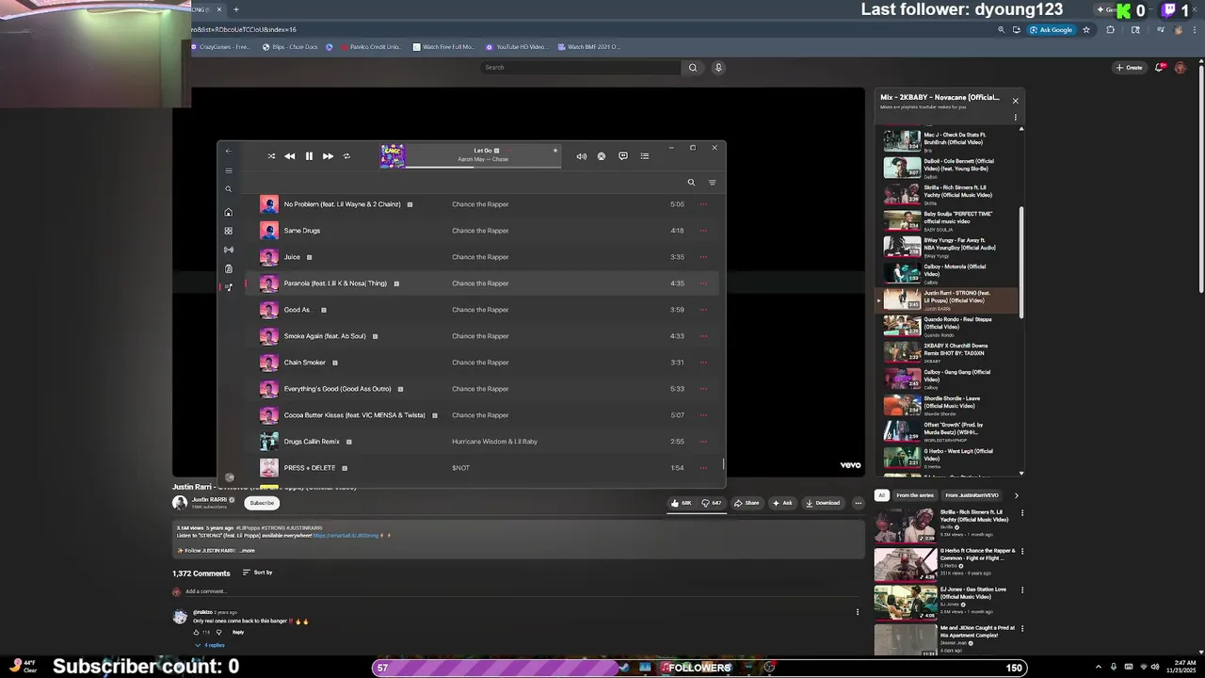Click YouTube search magnifier button
The image size is (1205, 678).
(693, 68)
